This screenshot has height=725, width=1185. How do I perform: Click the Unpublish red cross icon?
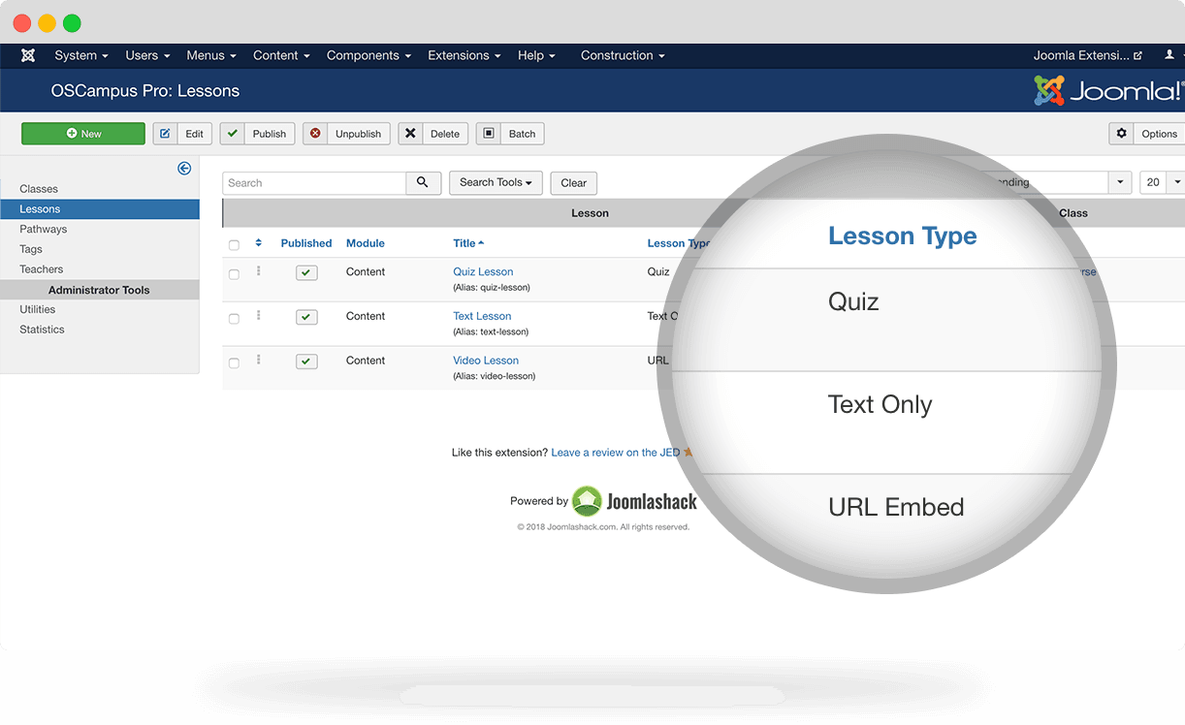[x=315, y=134]
